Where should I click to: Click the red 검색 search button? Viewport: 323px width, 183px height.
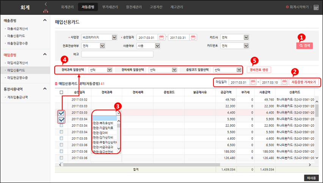click(304, 46)
